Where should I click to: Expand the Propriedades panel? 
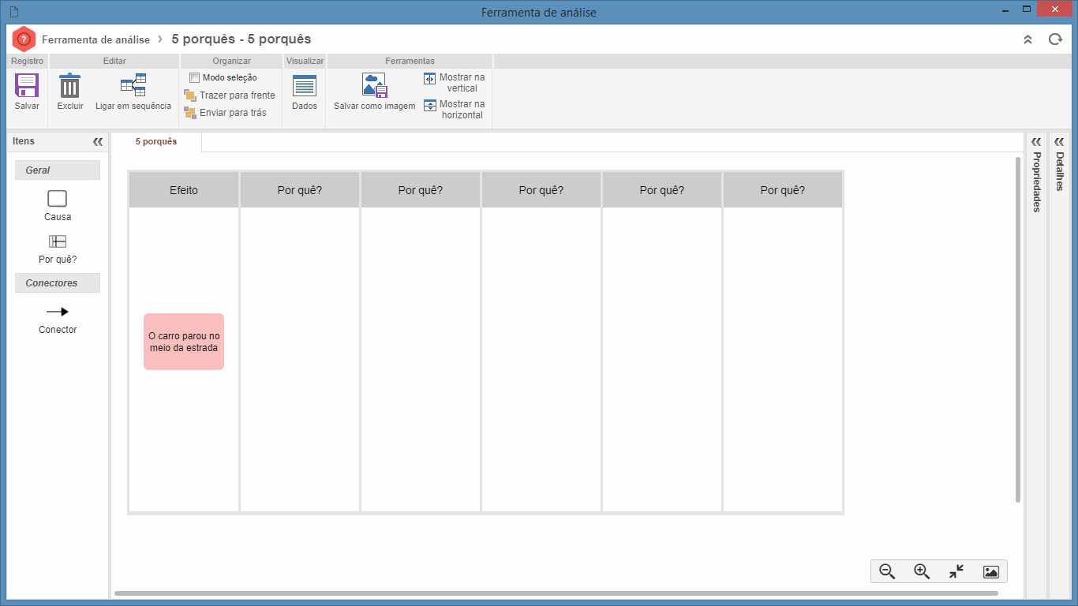1036,142
